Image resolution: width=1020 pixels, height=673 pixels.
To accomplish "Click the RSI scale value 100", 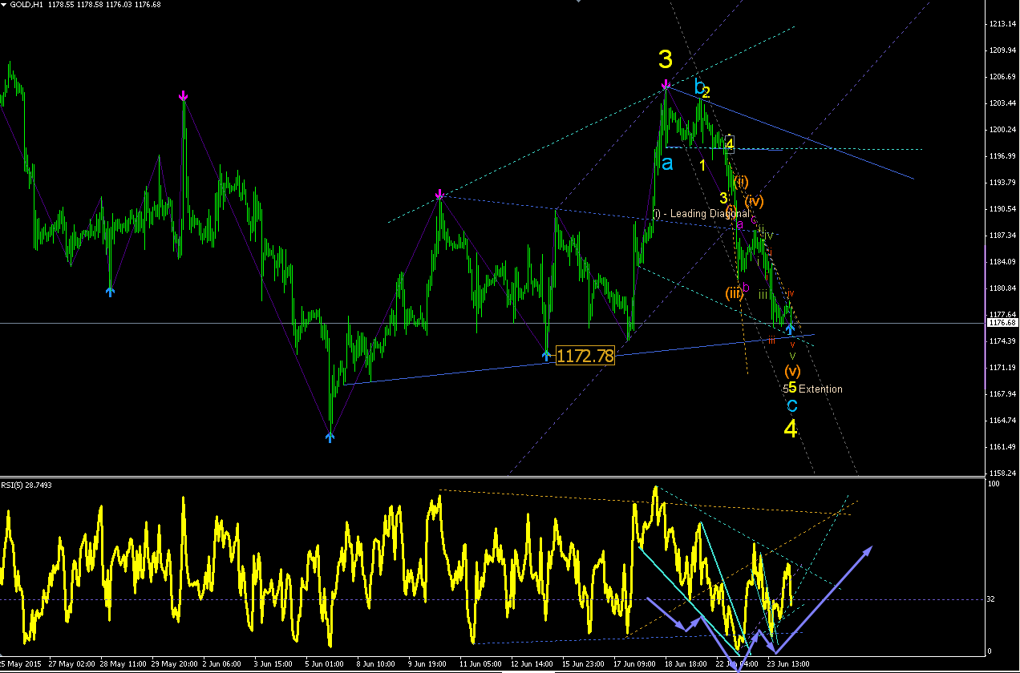I will (995, 484).
